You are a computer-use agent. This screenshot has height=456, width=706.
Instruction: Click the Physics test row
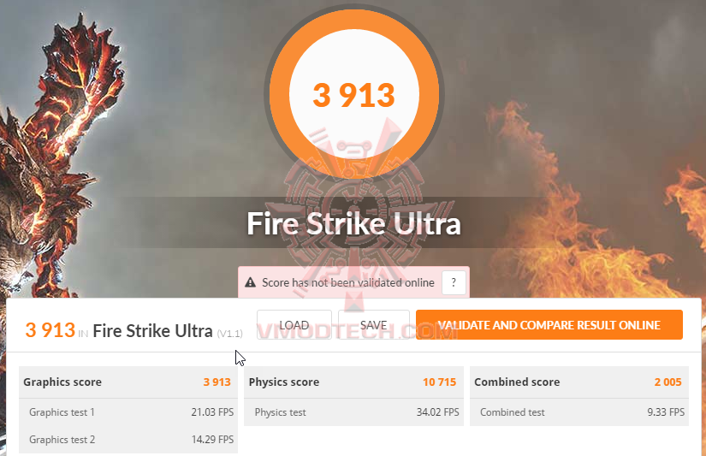point(353,412)
